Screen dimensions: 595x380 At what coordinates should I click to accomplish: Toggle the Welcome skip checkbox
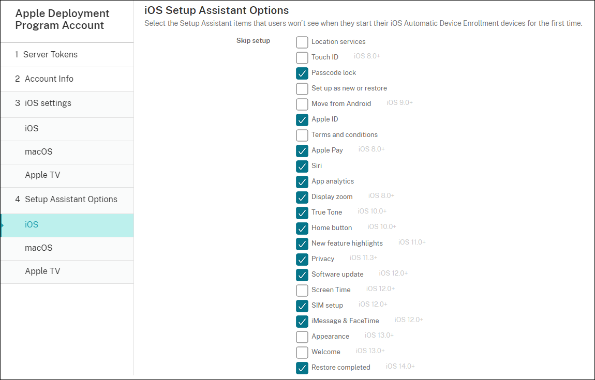click(302, 352)
